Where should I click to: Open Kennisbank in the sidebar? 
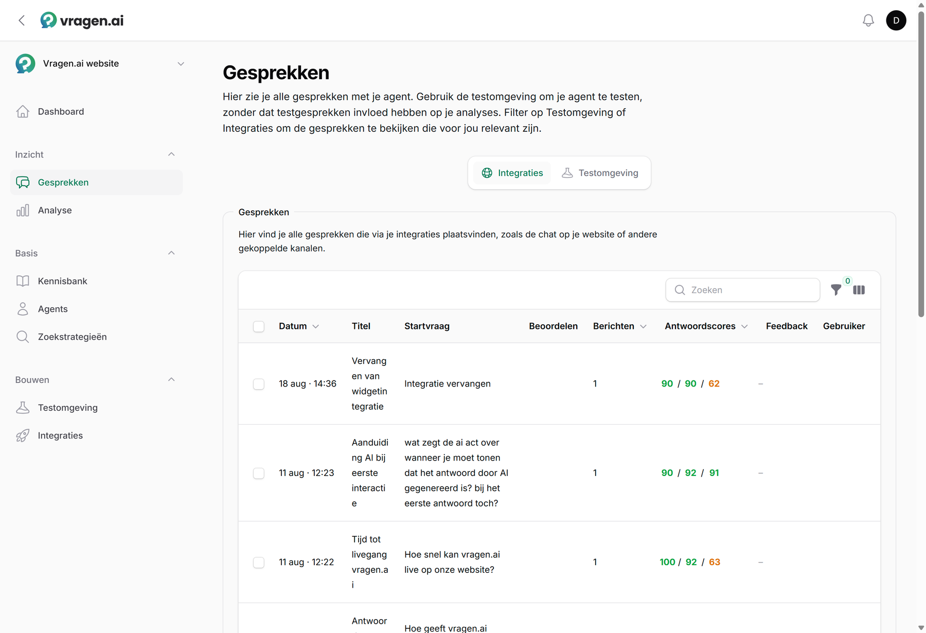(x=97, y=281)
